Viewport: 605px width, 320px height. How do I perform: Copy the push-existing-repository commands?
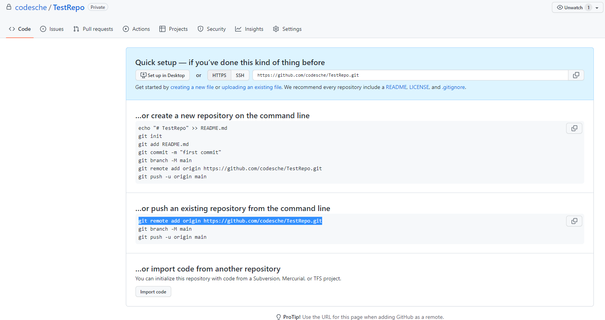click(574, 221)
